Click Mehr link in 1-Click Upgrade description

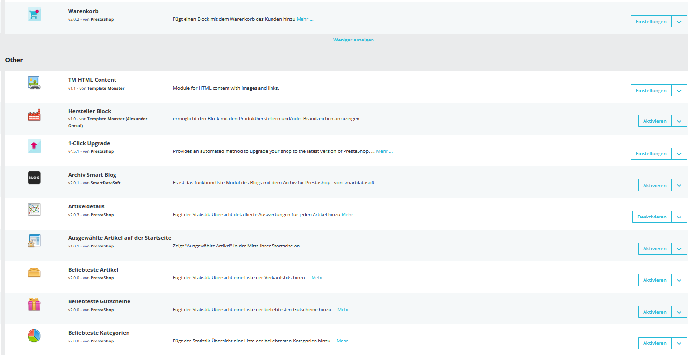(x=385, y=151)
